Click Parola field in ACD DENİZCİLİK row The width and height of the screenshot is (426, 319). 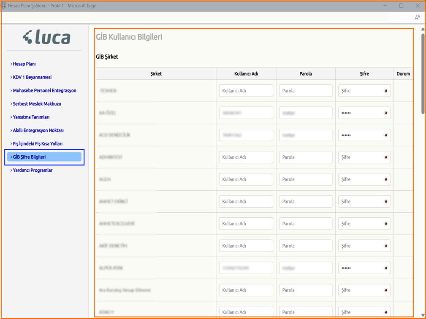[x=306, y=135]
